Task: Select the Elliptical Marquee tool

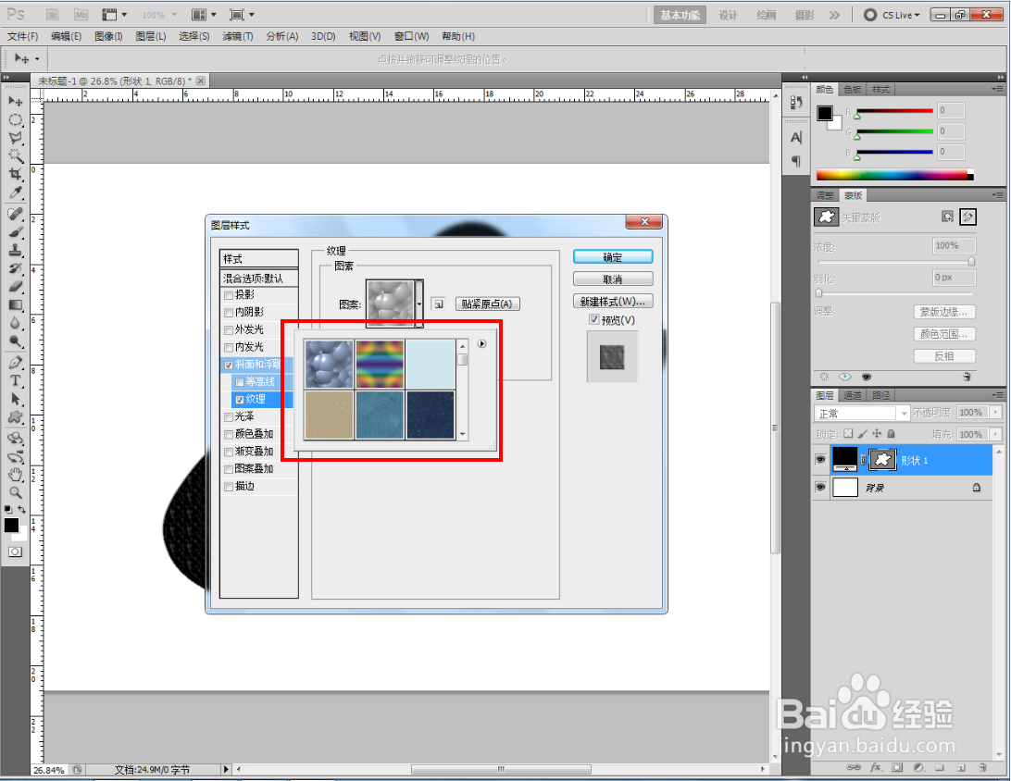Action: tap(16, 120)
